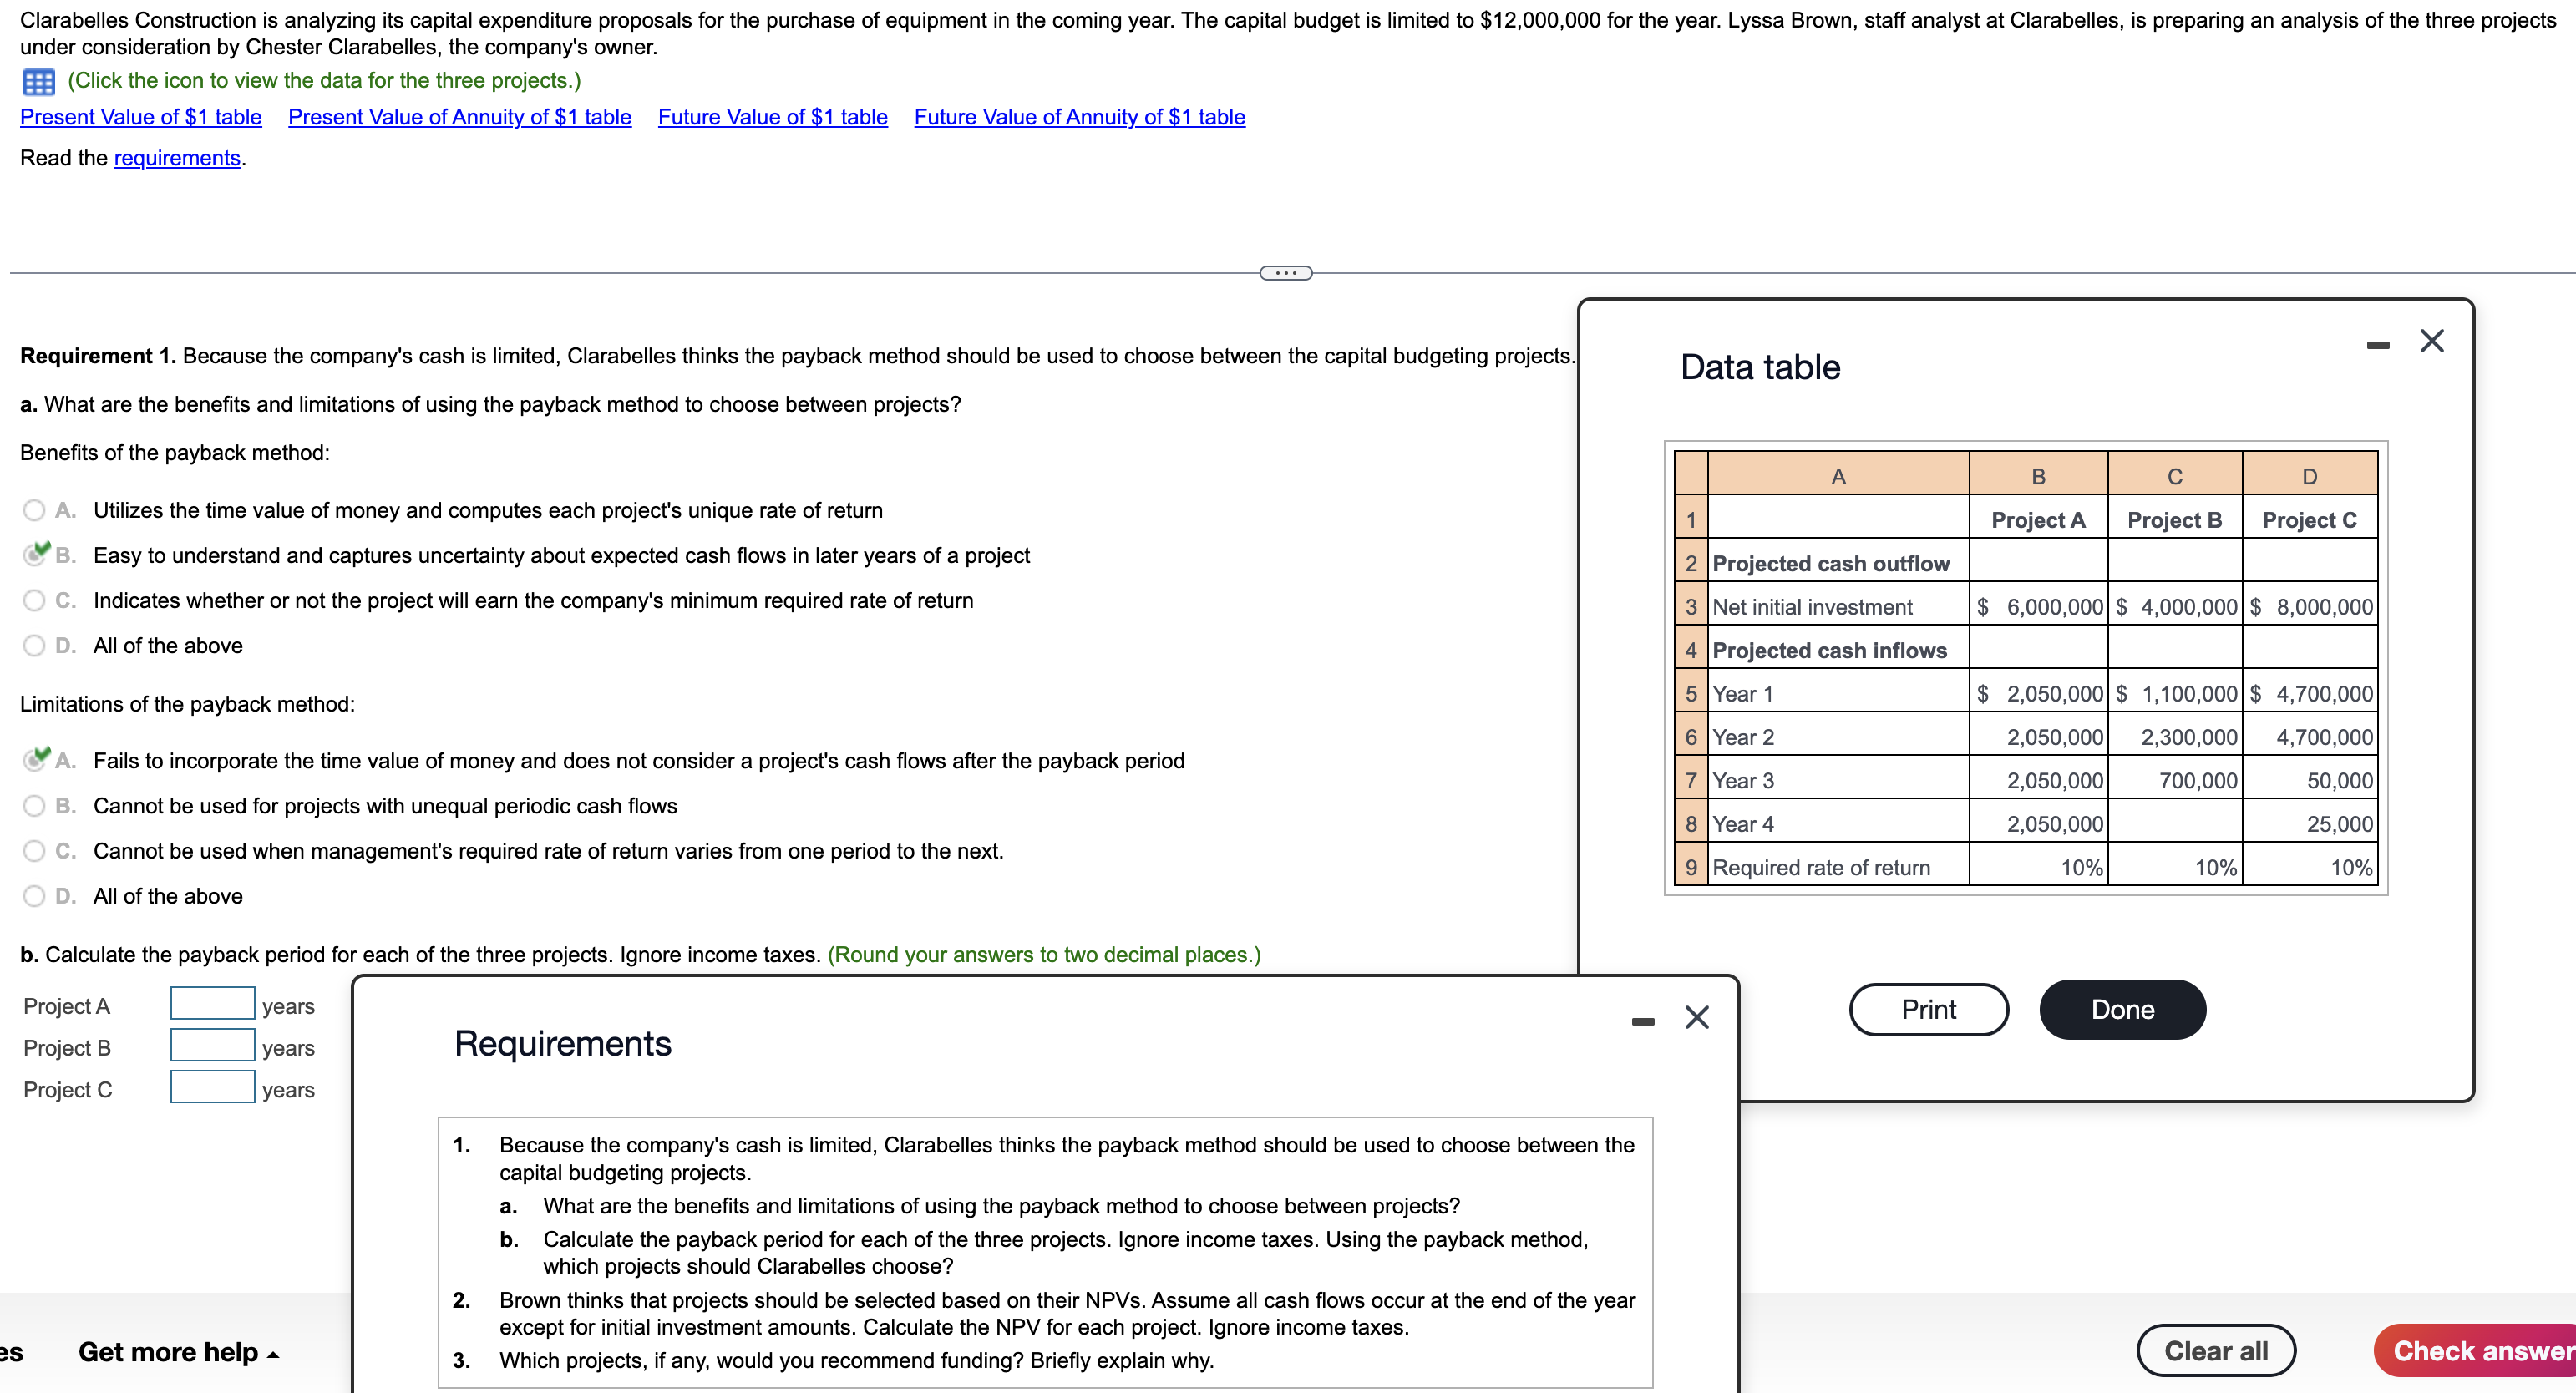This screenshot has height=1393, width=2576.
Task: Select option D 'All of the above' under benefits
Action: point(35,645)
